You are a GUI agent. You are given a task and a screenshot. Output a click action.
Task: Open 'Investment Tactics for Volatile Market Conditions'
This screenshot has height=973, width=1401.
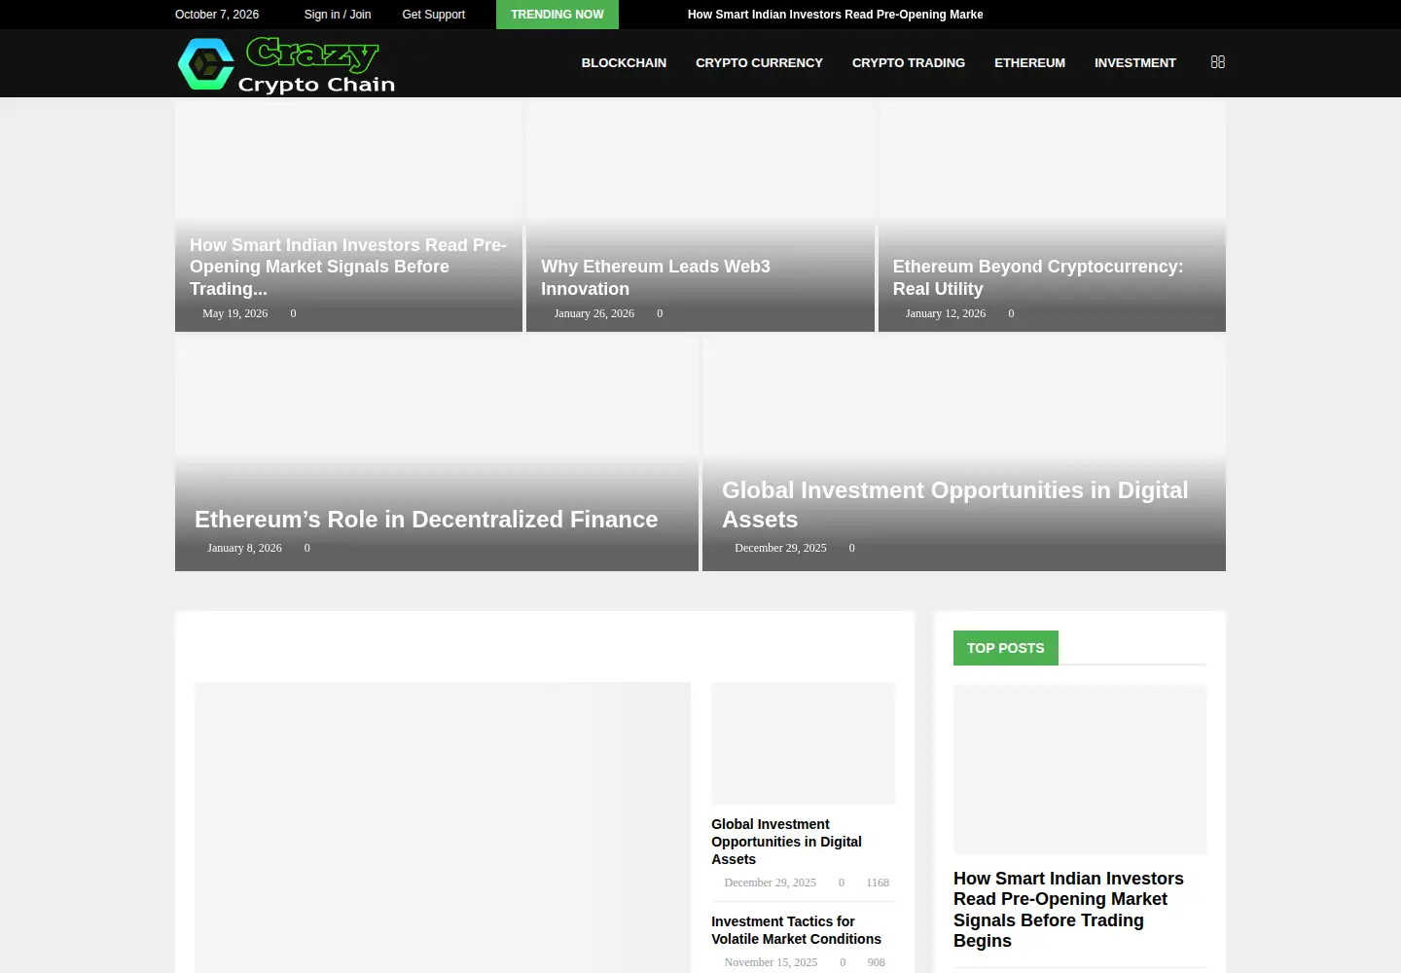(796, 930)
